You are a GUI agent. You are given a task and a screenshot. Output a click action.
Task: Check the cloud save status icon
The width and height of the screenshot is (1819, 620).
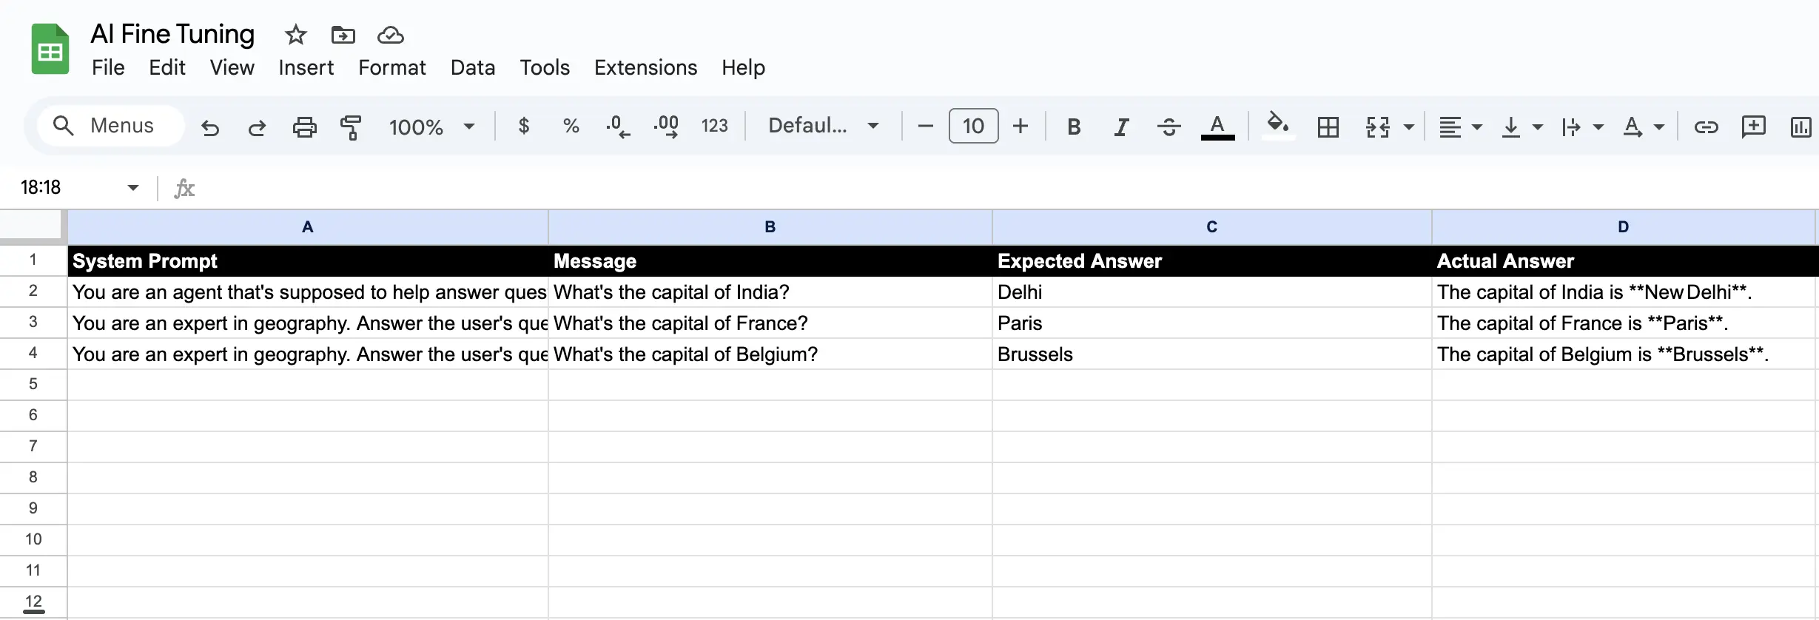[390, 34]
